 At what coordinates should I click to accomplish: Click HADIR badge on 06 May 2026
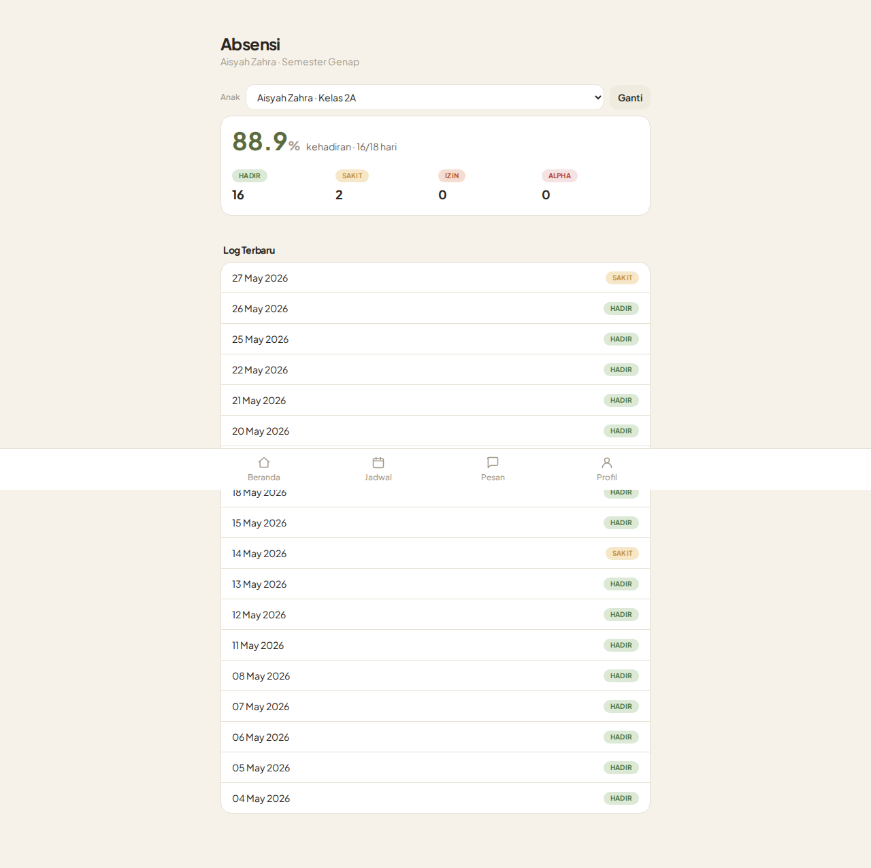(x=621, y=737)
